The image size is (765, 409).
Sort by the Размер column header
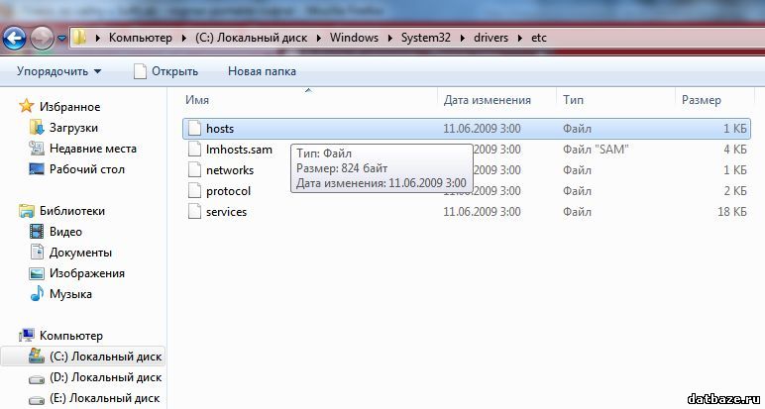coord(701,100)
